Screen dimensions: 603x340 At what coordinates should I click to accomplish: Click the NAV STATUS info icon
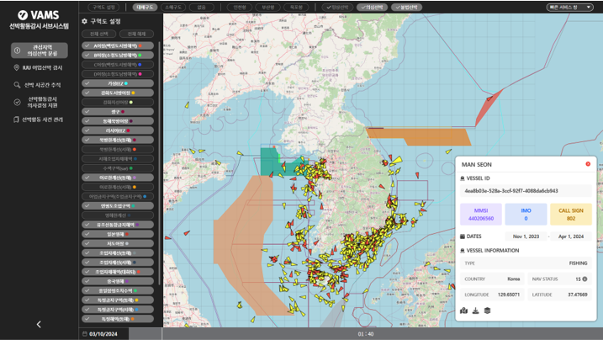[x=584, y=279]
